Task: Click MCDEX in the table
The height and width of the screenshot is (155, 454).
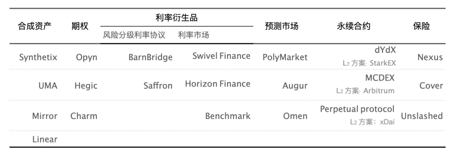Action: [x=380, y=78]
